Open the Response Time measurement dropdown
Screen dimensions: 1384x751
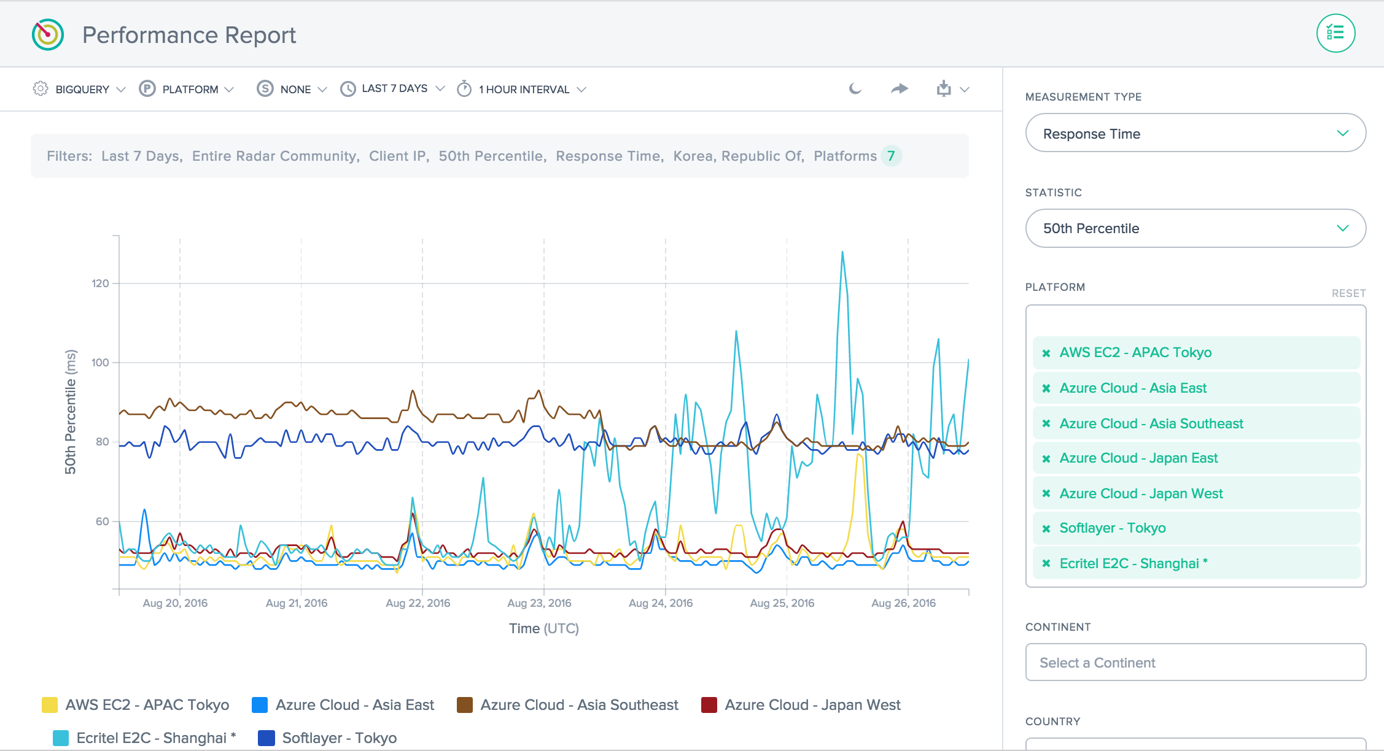[x=1195, y=133]
